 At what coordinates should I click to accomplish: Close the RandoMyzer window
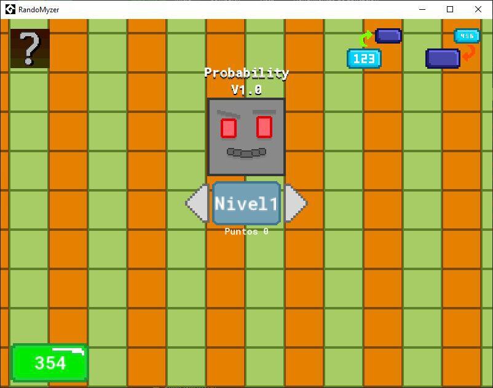(478, 9)
